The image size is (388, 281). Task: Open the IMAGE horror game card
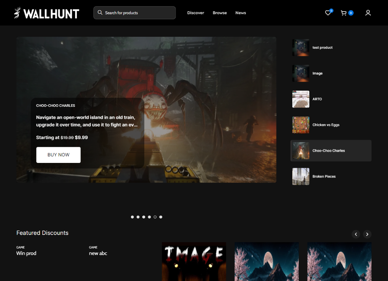(x=194, y=262)
